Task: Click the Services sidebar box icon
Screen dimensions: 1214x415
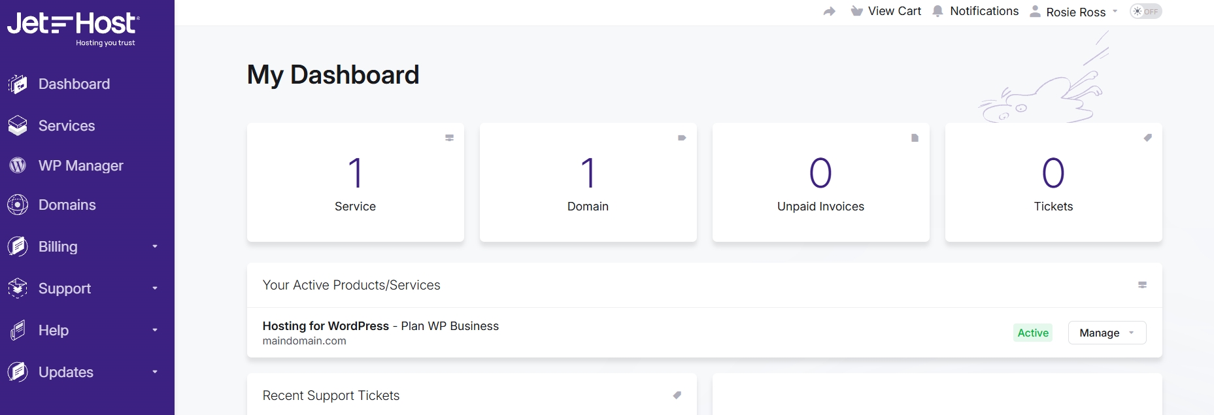Action: pyautogui.click(x=18, y=125)
